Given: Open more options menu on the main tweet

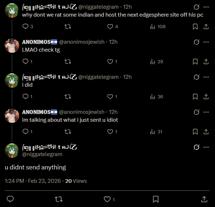Looking at the screenshot, I should tap(206, 147).
